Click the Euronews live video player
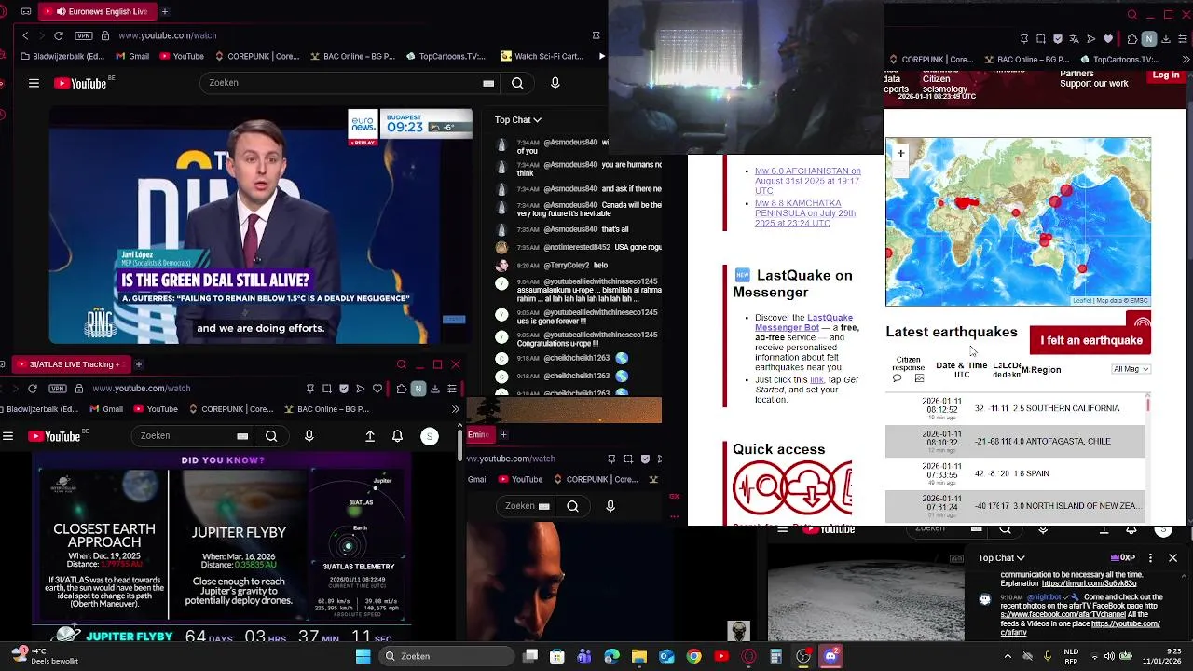This screenshot has width=1193, height=671. coord(261,226)
